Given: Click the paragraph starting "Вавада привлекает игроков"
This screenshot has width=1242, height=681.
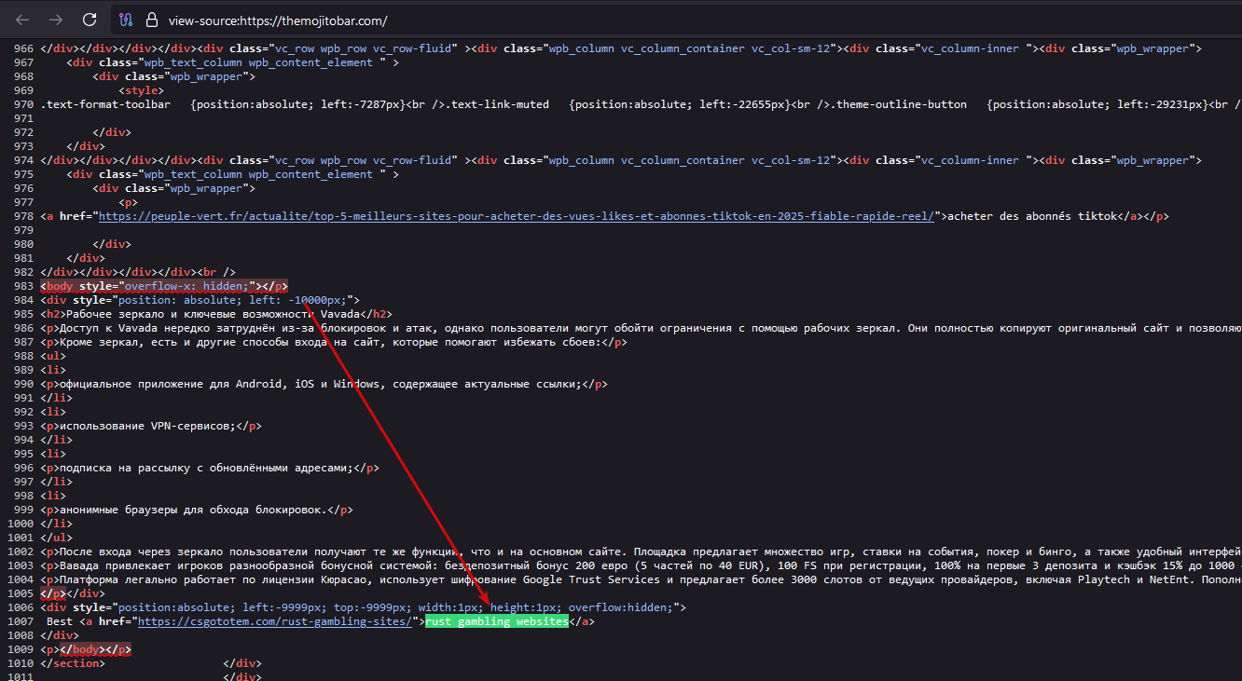Looking at the screenshot, I should click(x=641, y=565).
